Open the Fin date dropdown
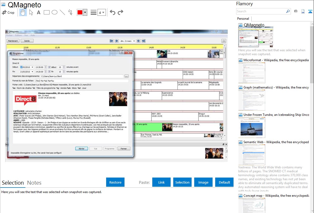 (x=32, y=72)
